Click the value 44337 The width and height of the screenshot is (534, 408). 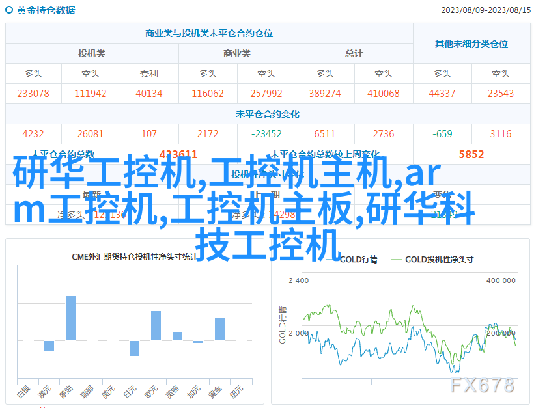(442, 94)
